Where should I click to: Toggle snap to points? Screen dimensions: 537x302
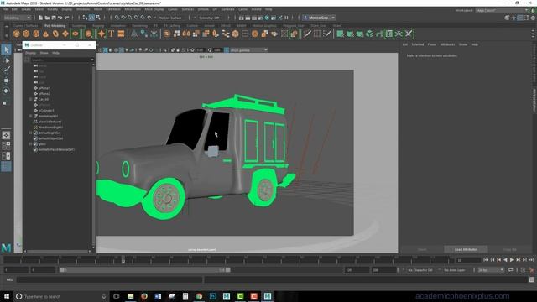pos(130,18)
